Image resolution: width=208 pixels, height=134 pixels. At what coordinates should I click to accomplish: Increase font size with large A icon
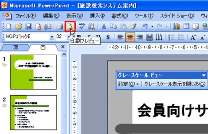(193, 37)
